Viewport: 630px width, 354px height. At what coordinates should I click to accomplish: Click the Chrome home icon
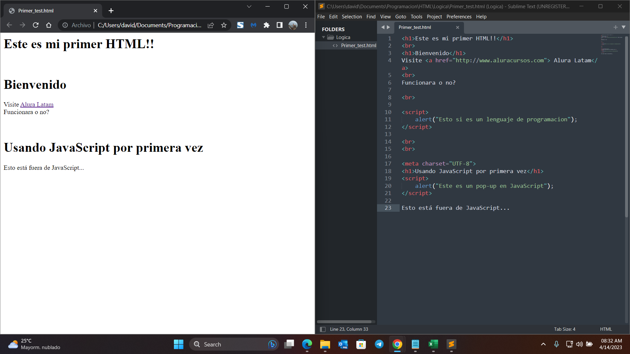point(49,25)
